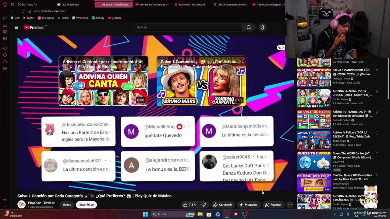Screen dimensions: 390x219
Task: Open File Explorer from the taskbar
Action: 200,214
